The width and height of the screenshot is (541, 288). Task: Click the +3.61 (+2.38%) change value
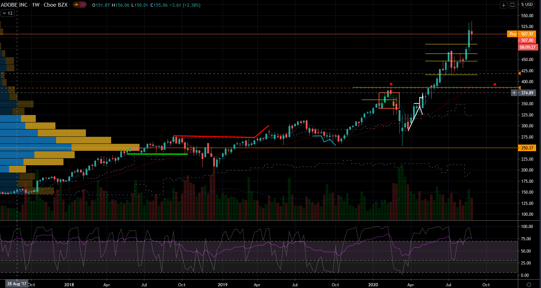[185, 5]
